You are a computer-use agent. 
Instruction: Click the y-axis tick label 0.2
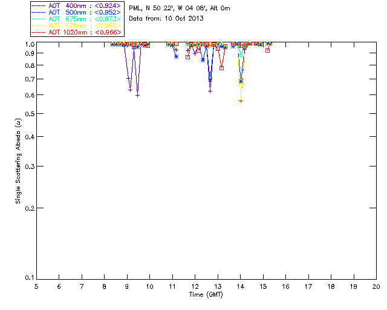pyautogui.click(x=30, y=208)
